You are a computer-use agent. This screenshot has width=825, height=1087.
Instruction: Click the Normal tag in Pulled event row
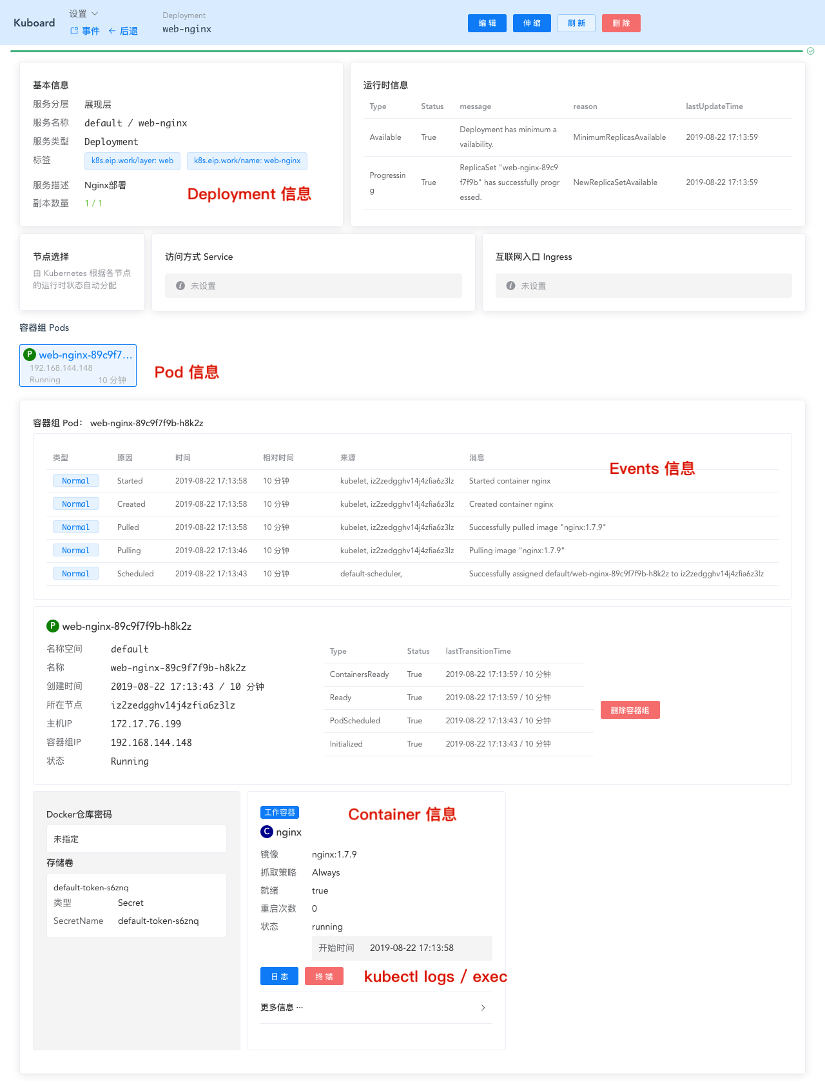(76, 527)
